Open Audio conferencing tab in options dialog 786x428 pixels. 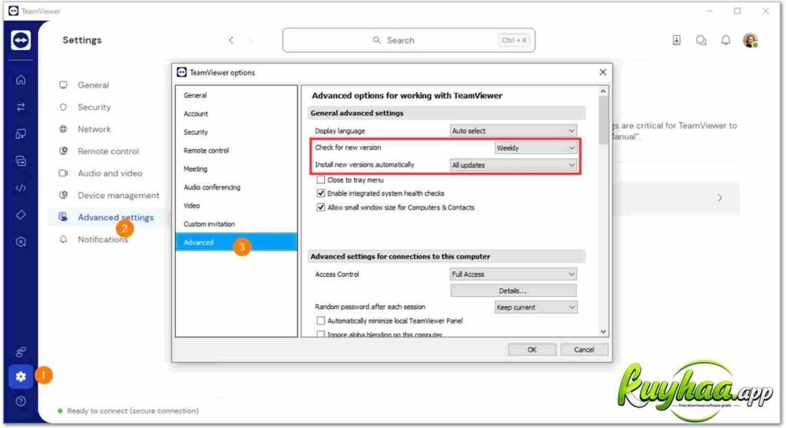coord(236,187)
